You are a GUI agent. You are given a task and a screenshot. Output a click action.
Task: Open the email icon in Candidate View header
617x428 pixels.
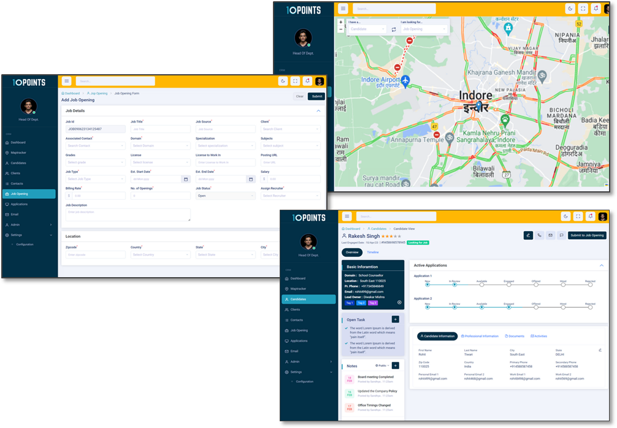tap(550, 235)
